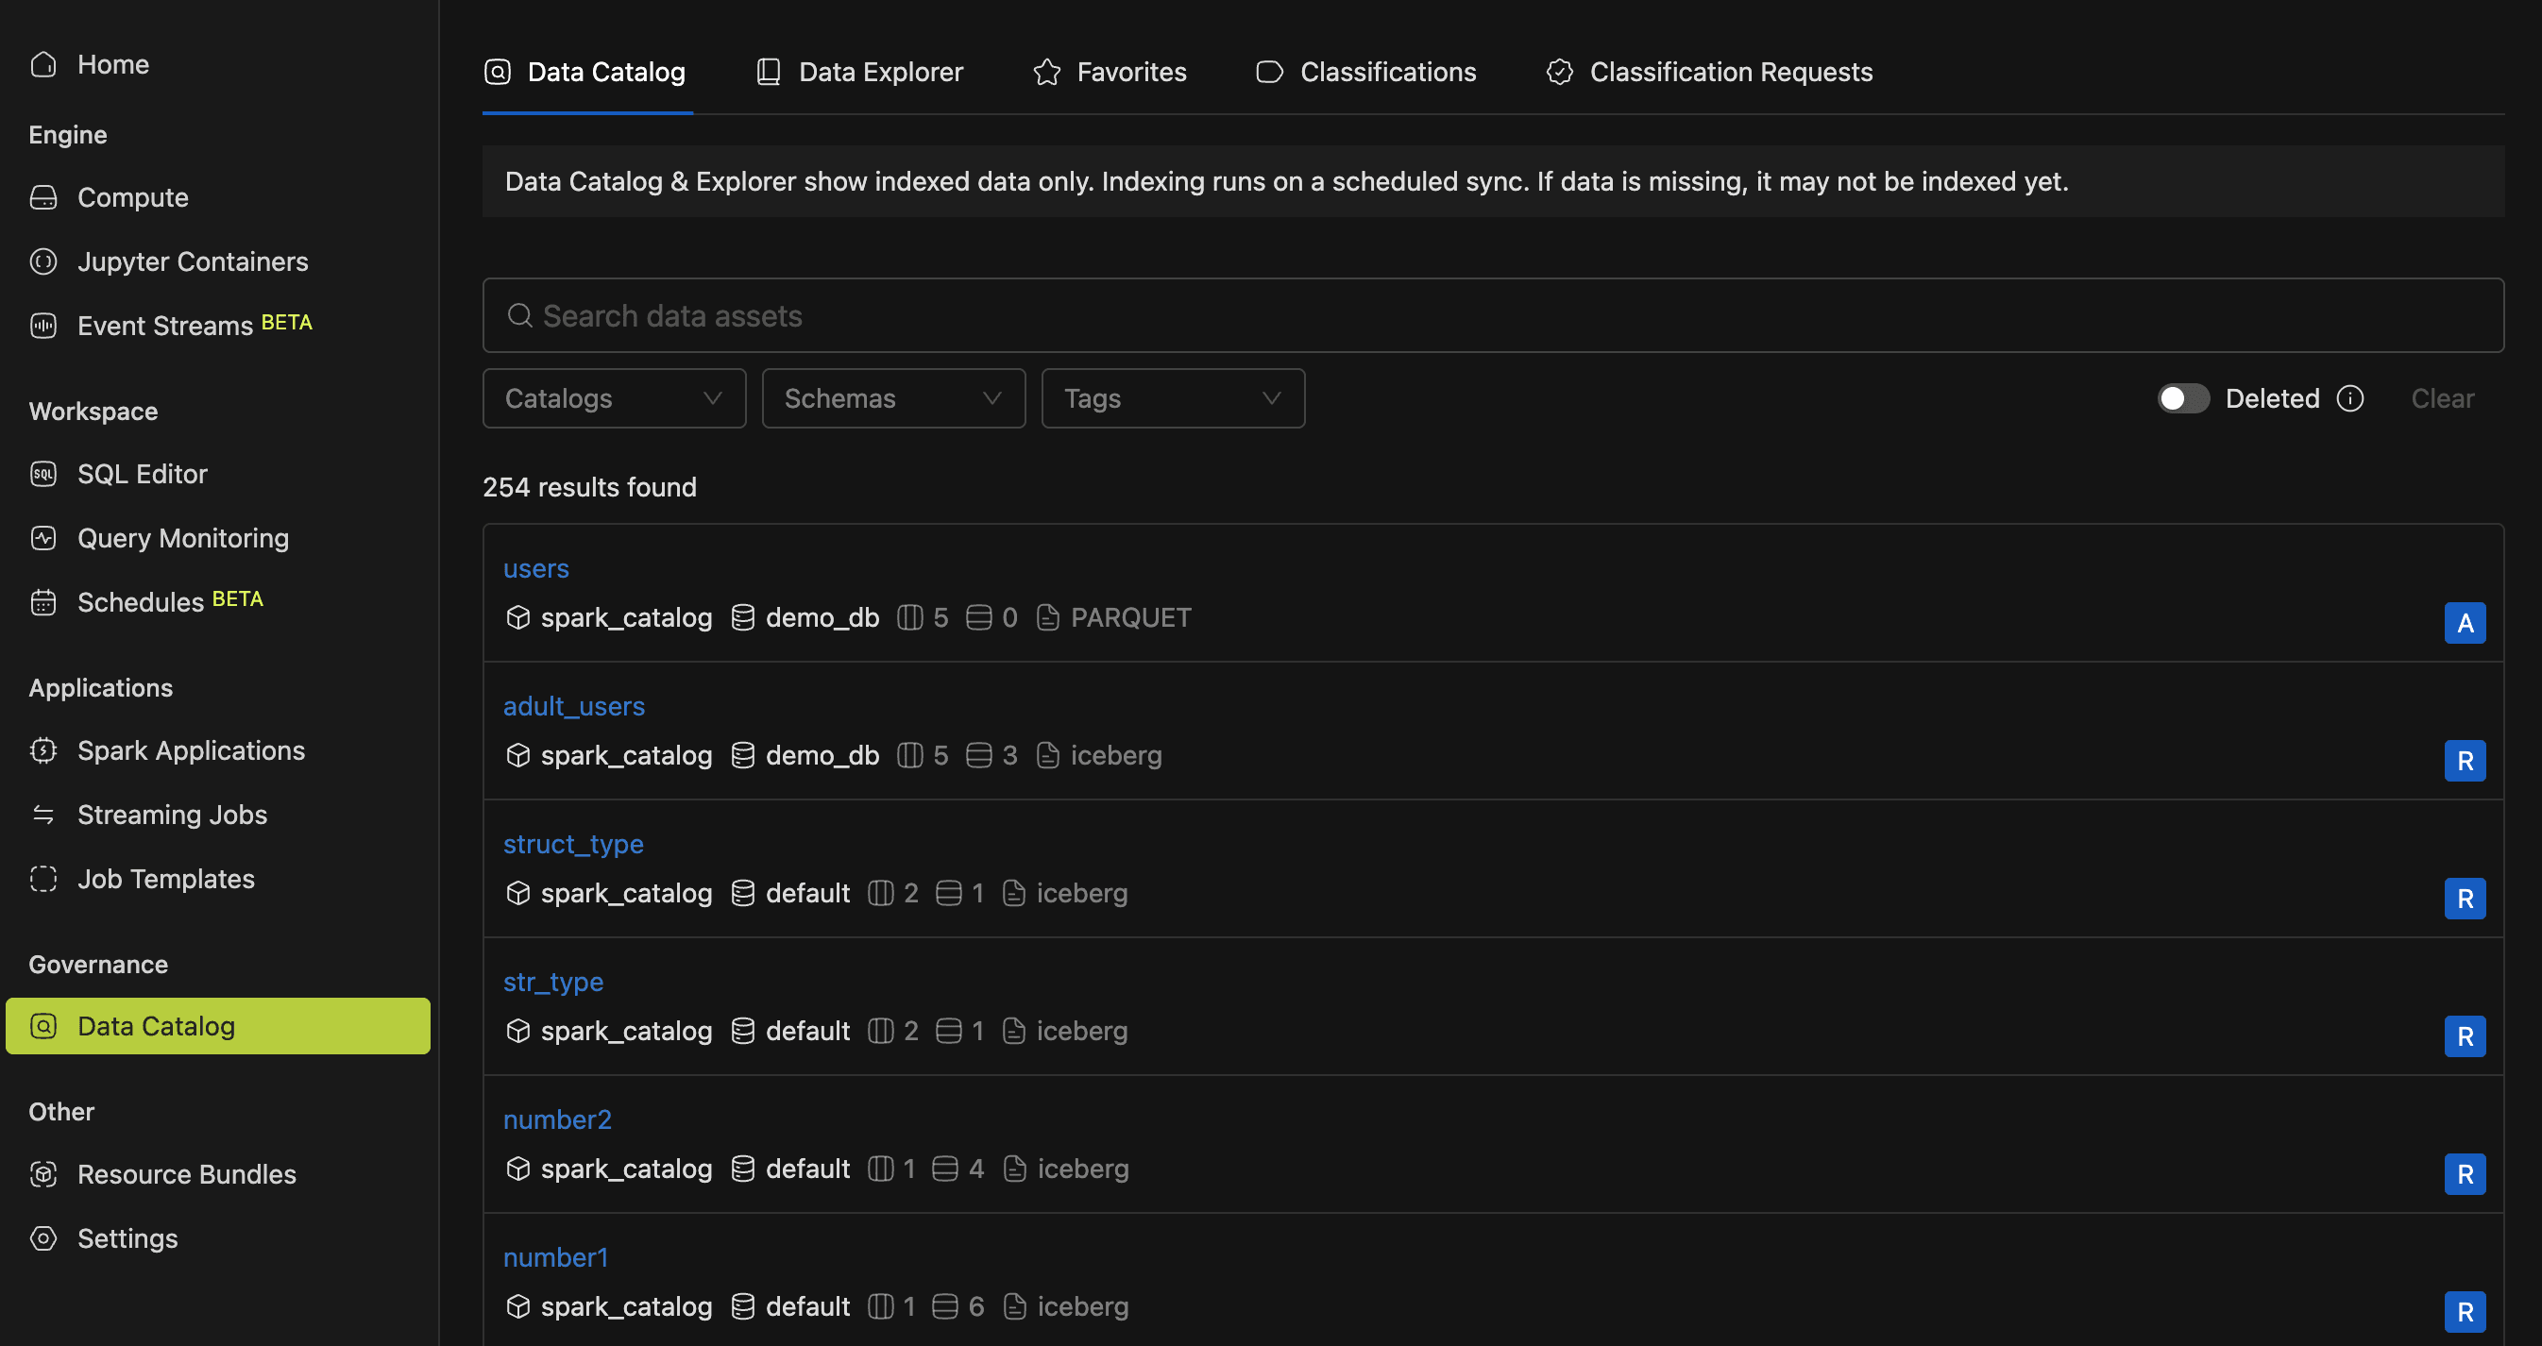Open the Tags filter dropdown
Screen dimensions: 2542x1346
(1172, 398)
